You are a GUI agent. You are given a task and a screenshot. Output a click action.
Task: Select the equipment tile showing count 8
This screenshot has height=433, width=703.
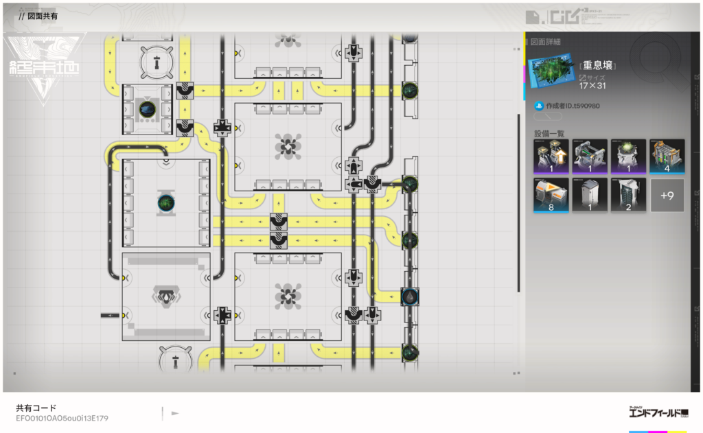[x=551, y=195]
